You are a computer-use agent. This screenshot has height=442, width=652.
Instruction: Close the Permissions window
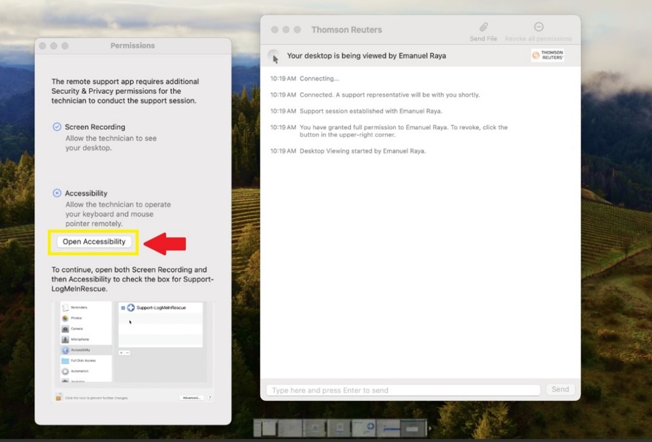[42, 45]
